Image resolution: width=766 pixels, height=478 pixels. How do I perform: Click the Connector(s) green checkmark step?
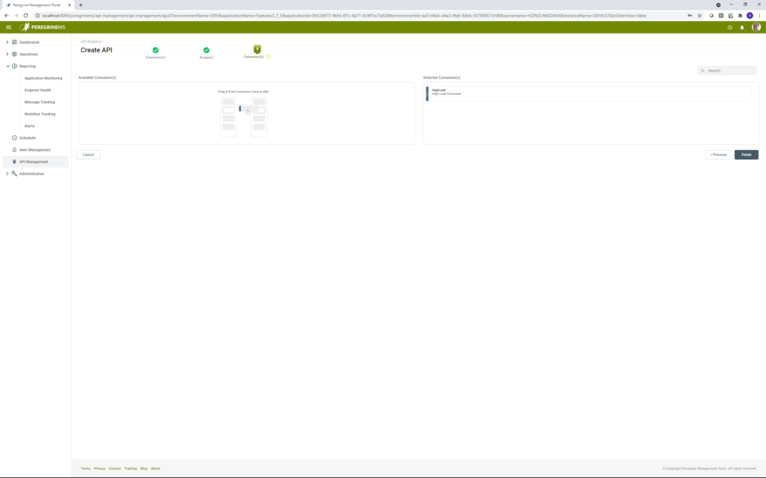(155, 51)
